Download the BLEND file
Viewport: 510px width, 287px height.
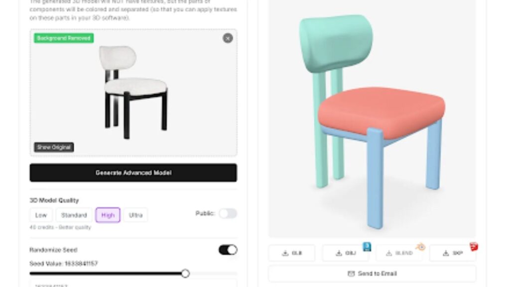[x=399, y=253]
